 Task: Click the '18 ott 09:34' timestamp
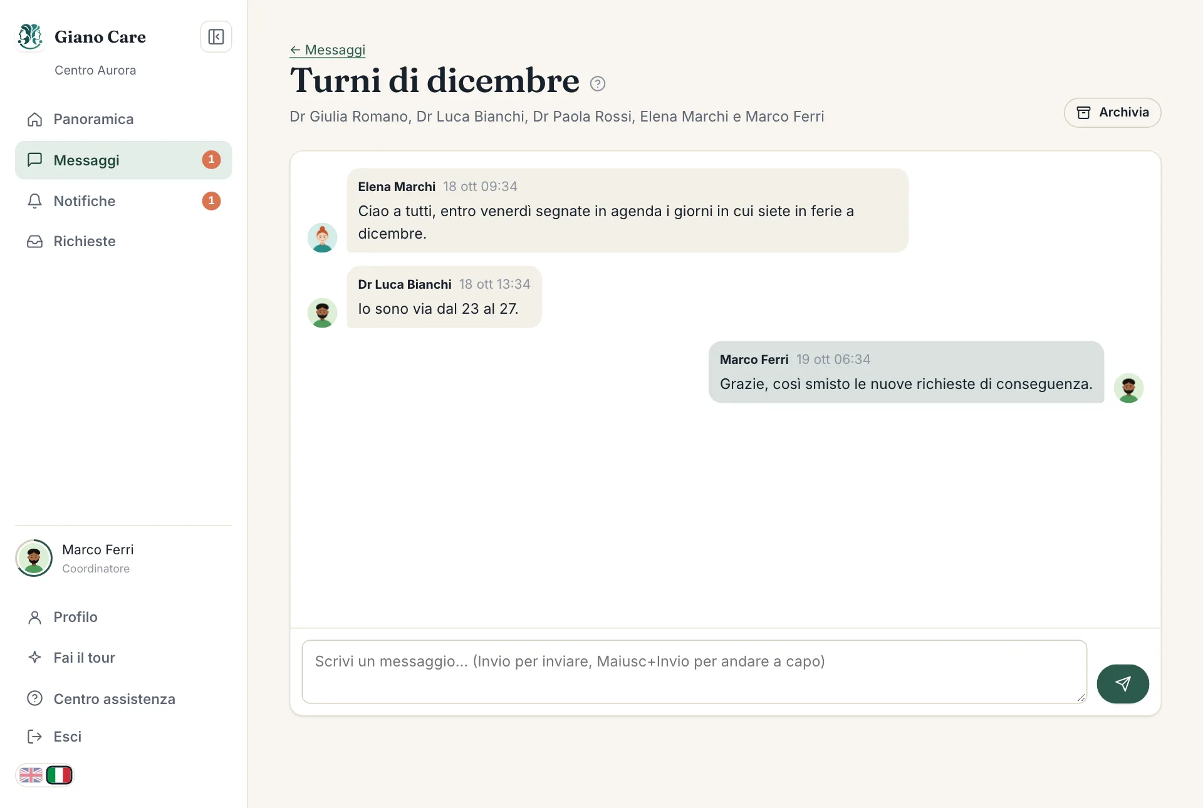480,187
